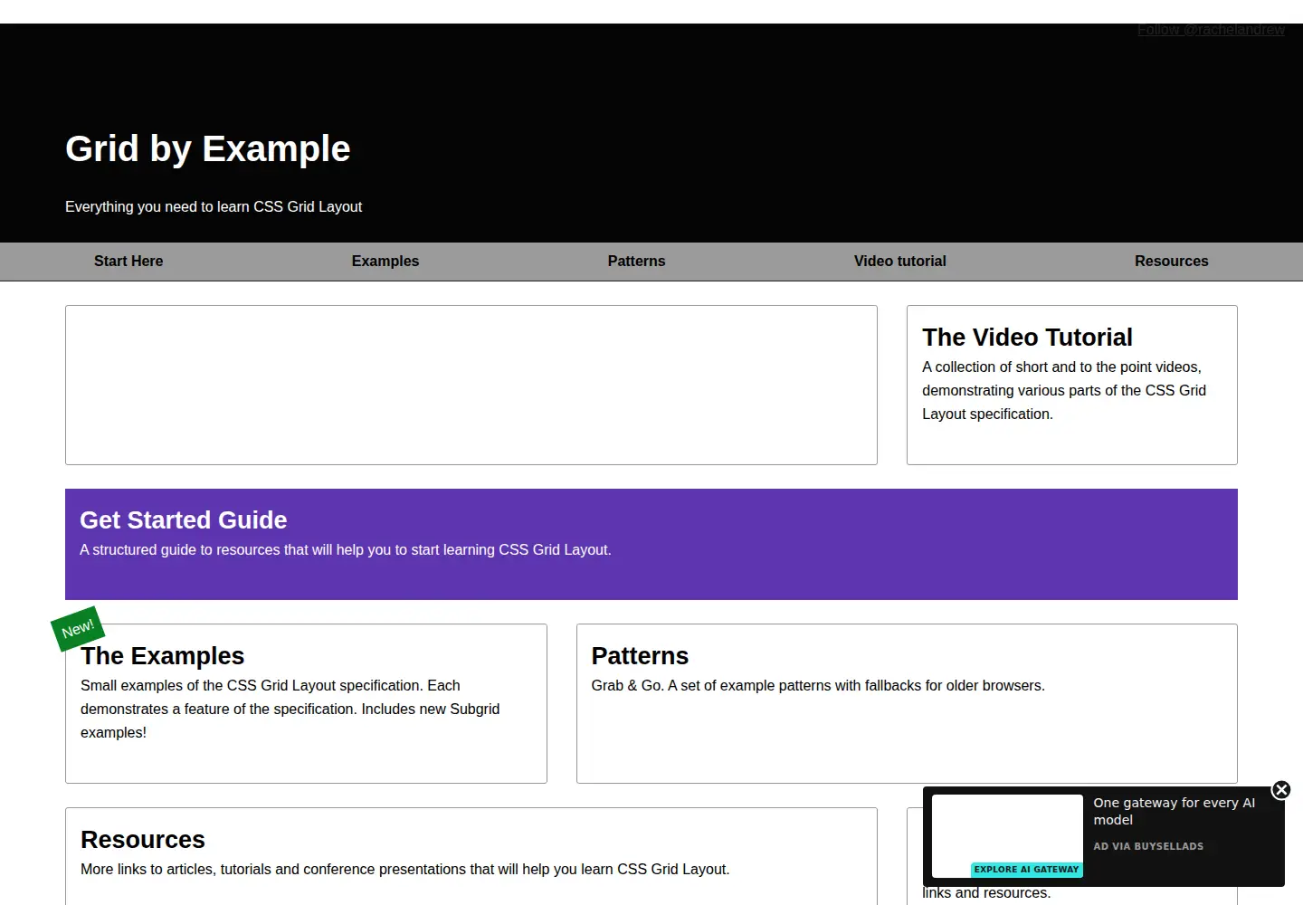
Task: Open the Patterns card heading
Action: [x=640, y=655]
